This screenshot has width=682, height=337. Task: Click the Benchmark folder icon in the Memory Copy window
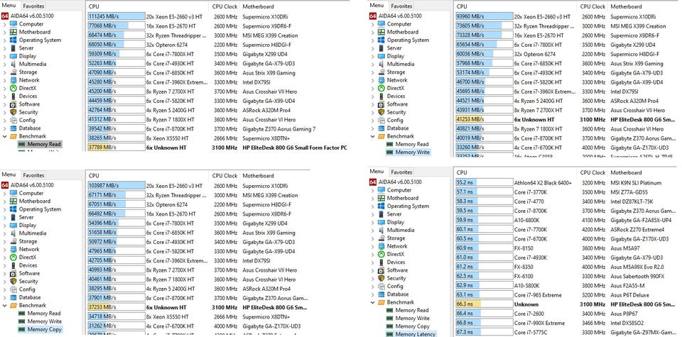click(13, 305)
